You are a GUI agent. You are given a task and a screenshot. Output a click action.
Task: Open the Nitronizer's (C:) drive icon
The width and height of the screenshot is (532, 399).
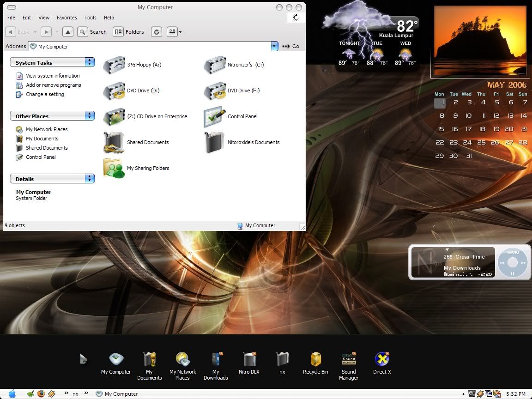pos(215,65)
